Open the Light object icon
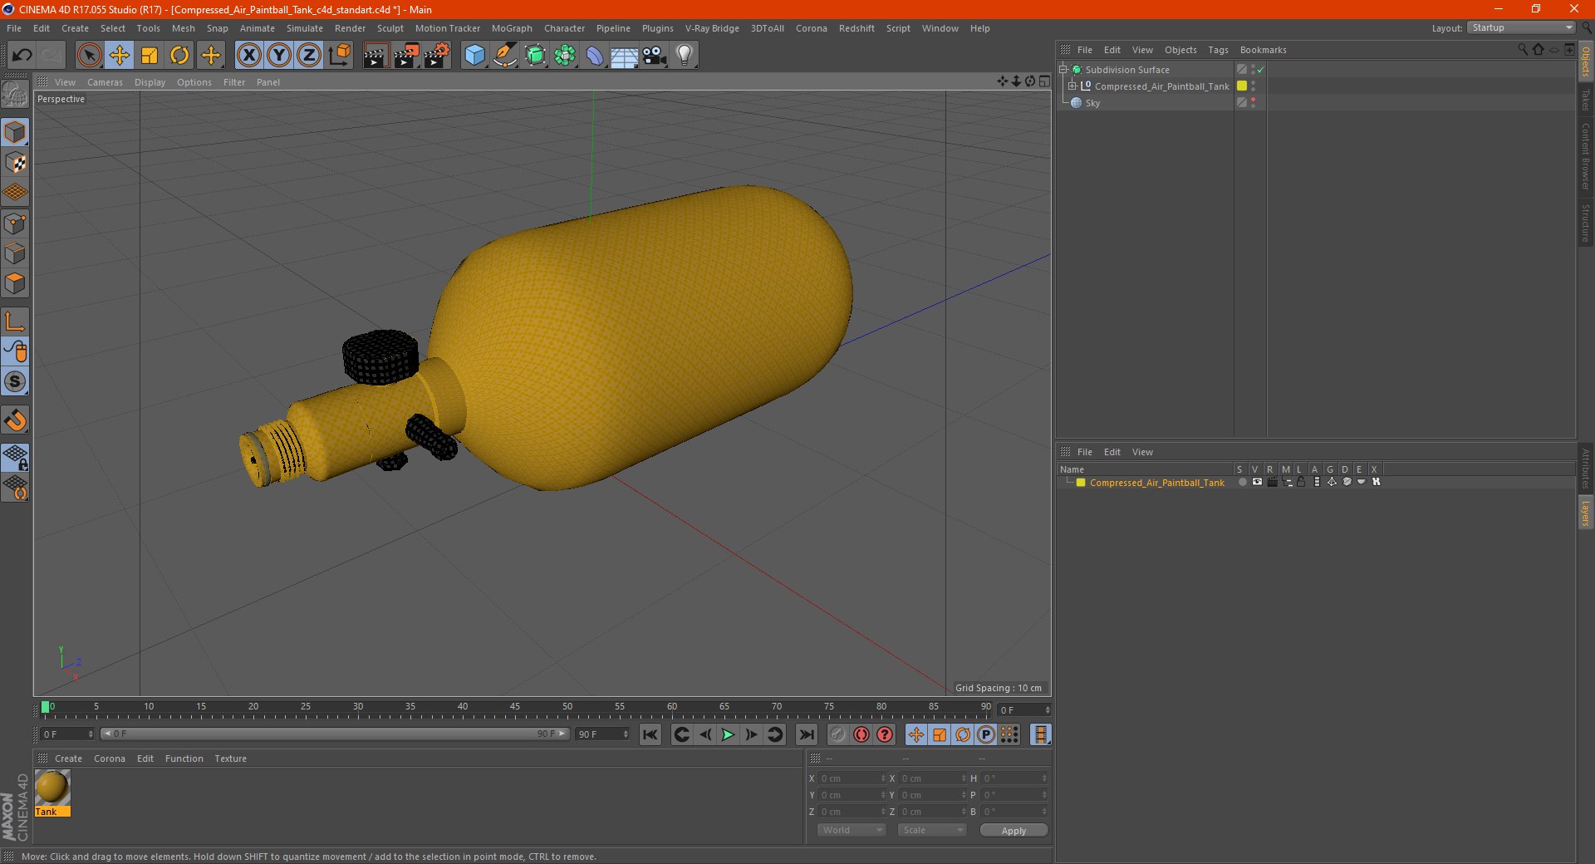Screen dimensions: 1595x864 pos(684,56)
